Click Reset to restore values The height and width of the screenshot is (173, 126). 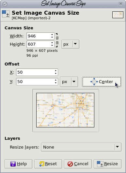[x=48, y=164]
